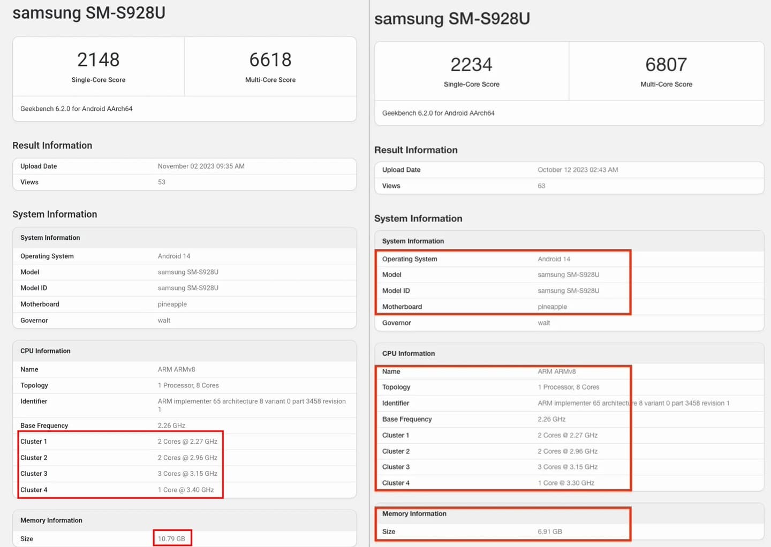Click the left single-core score 2148
771x547 pixels.
[99, 59]
